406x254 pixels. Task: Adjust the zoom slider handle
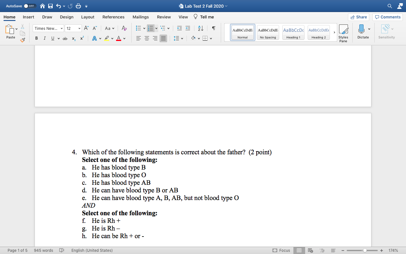click(365, 250)
